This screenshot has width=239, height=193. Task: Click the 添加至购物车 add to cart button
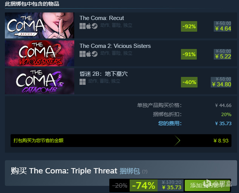tap(207, 185)
